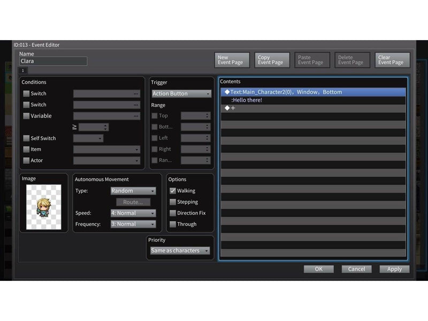Check the Actor condition checkbox
Screen dimensions: 428x321
point(26,160)
